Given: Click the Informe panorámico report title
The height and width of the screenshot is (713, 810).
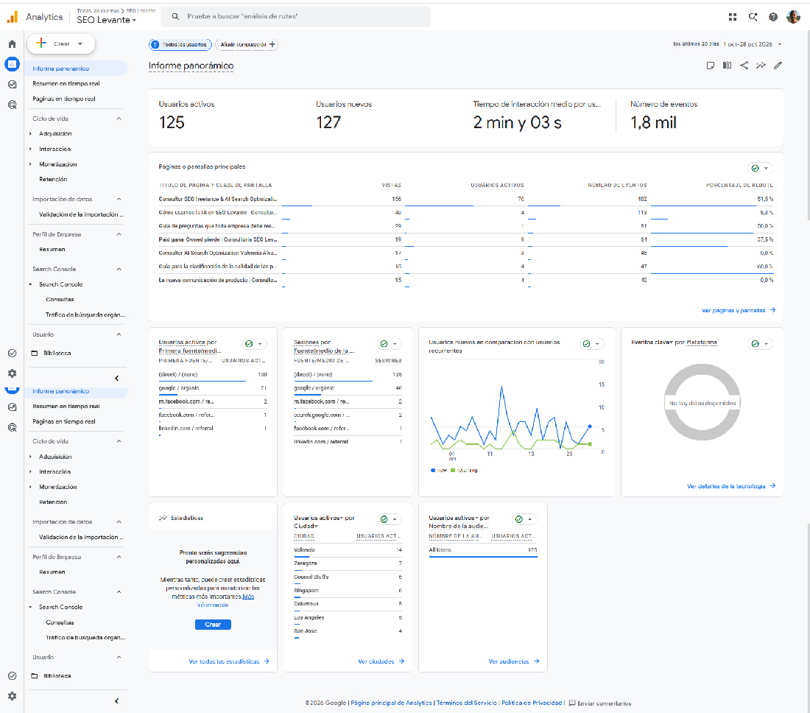Looking at the screenshot, I should [191, 66].
